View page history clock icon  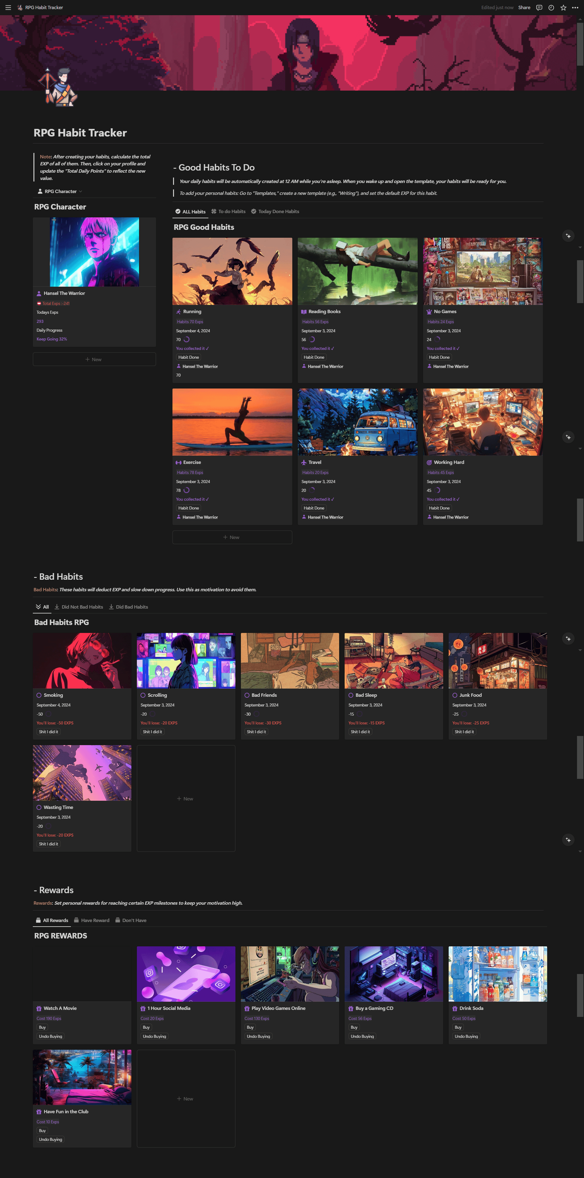pyautogui.click(x=551, y=7)
